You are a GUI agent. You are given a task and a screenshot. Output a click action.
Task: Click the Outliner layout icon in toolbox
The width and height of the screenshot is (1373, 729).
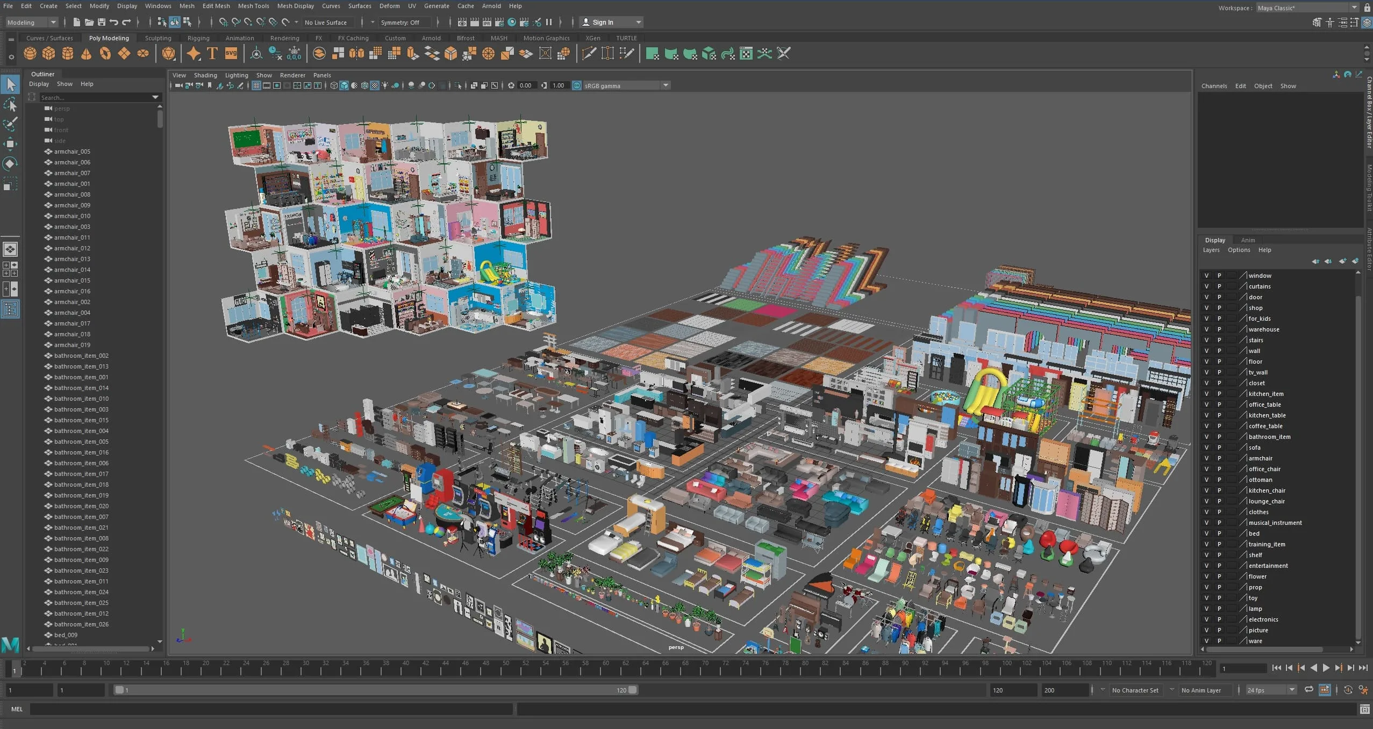click(11, 309)
